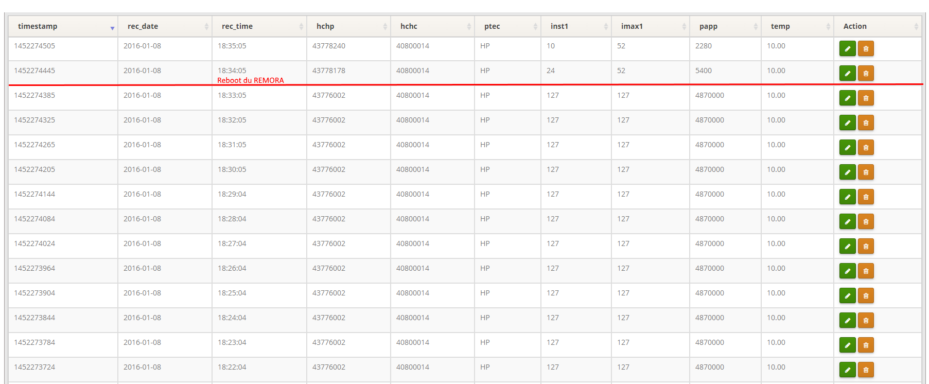Delete the row with timestamp 1452274445
This screenshot has width=929, height=384.
click(866, 73)
